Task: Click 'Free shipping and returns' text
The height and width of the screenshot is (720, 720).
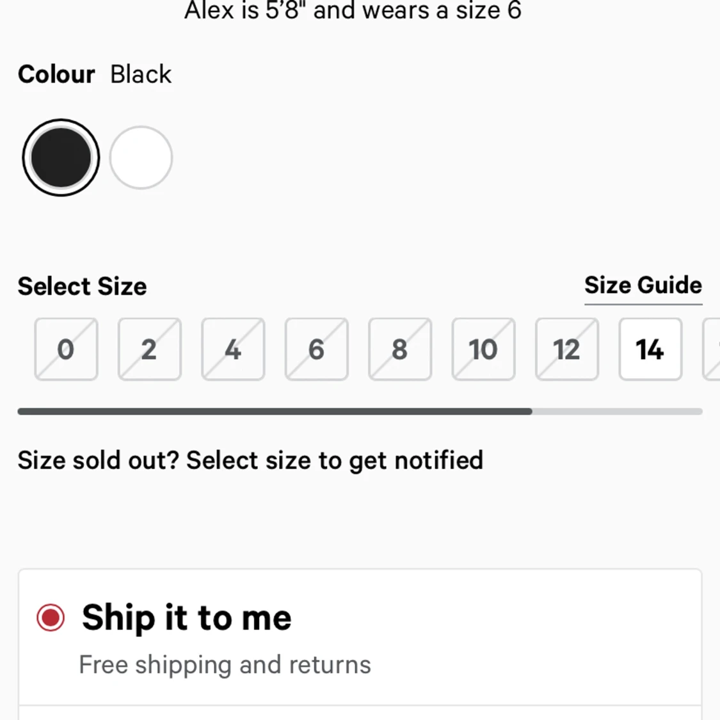Action: [225, 665]
